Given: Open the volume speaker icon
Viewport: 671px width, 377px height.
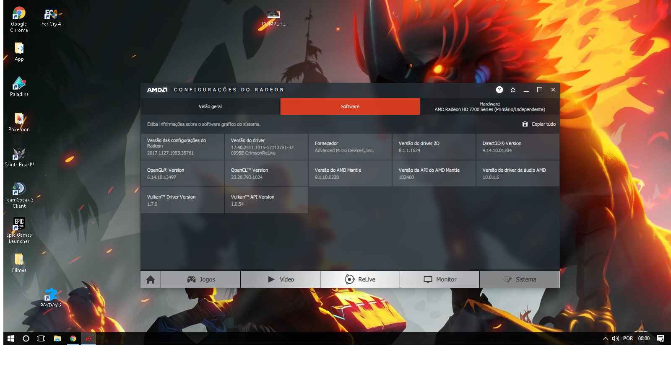Looking at the screenshot, I should point(615,338).
